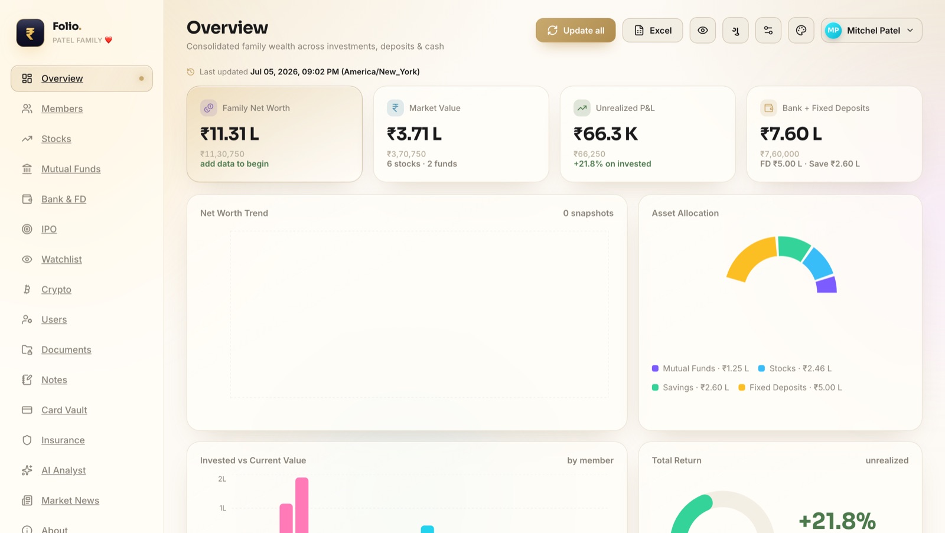Click the '6 stocks · 2 funds' text
This screenshot has width=945, height=533.
(x=422, y=164)
